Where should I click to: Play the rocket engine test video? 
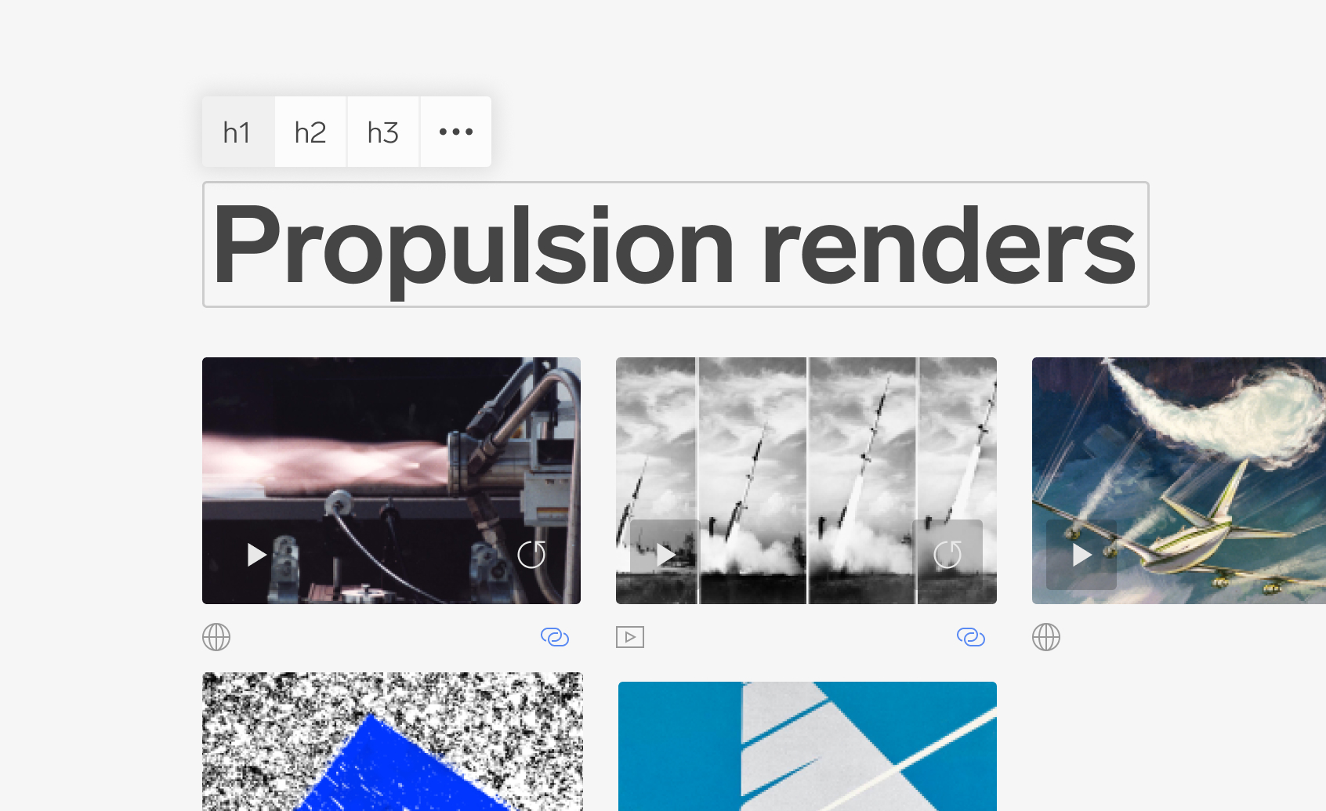pos(256,555)
